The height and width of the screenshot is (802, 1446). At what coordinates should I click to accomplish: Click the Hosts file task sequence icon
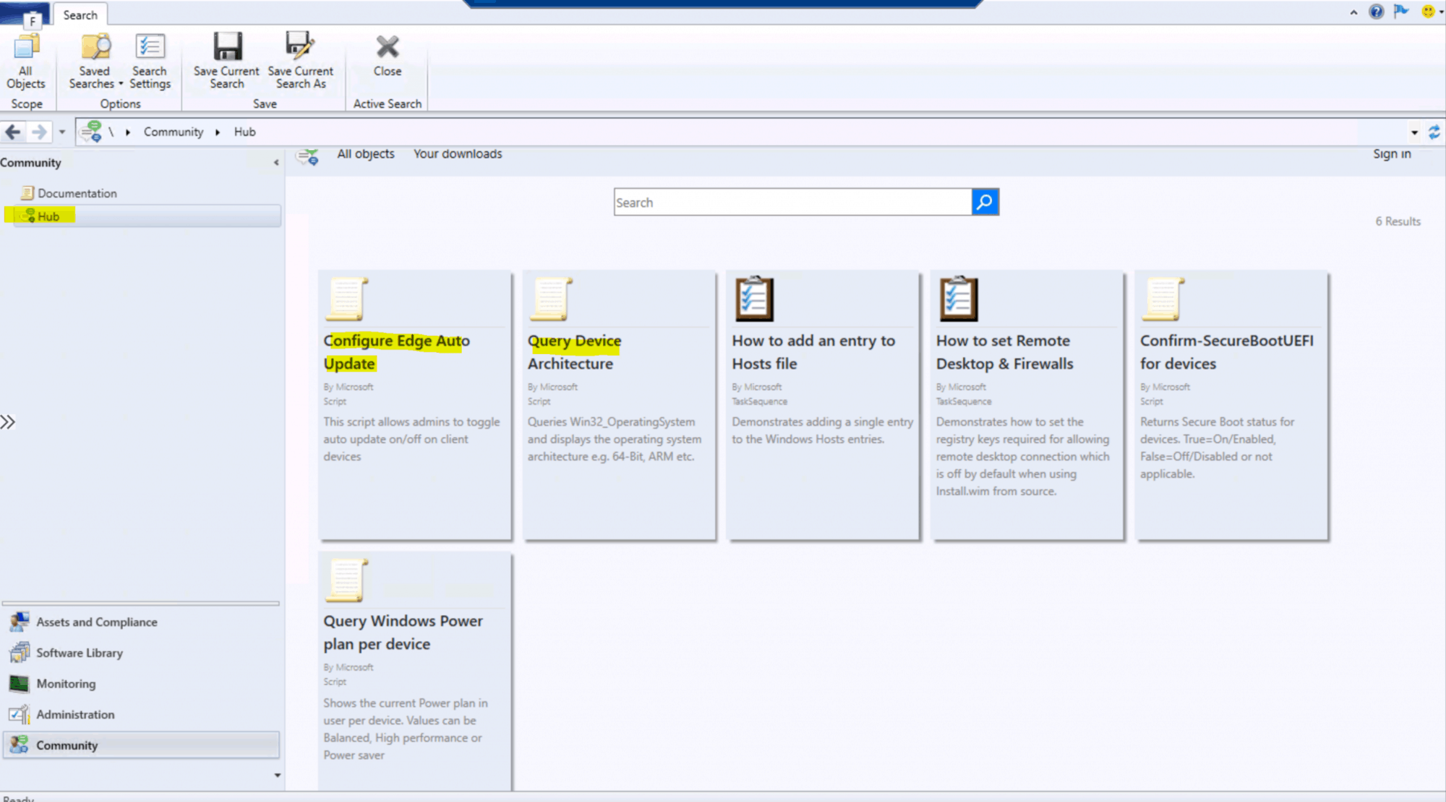[754, 298]
